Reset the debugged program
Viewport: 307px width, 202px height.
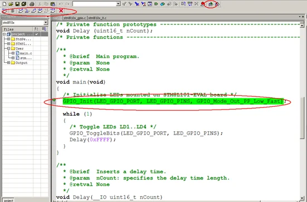4,11
